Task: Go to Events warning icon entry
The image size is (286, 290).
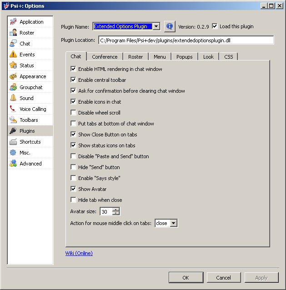Action: point(13,55)
